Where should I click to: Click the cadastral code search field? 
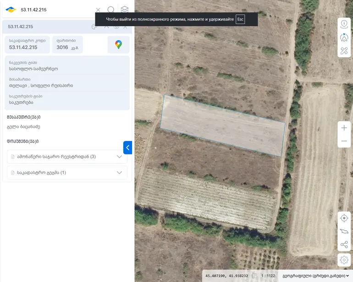pyautogui.click(x=56, y=10)
